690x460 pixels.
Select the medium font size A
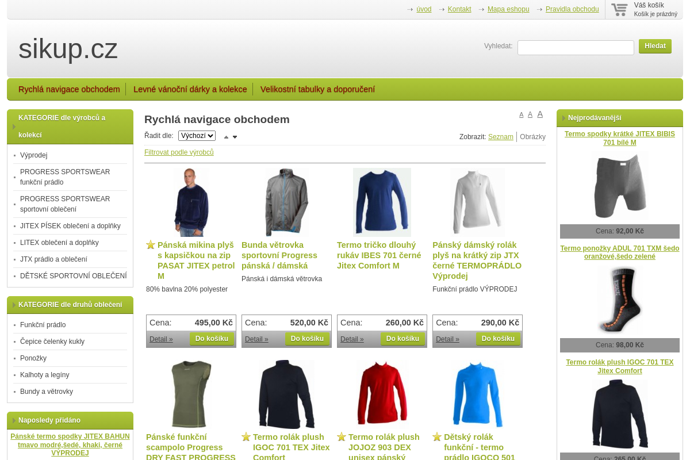[x=530, y=114]
